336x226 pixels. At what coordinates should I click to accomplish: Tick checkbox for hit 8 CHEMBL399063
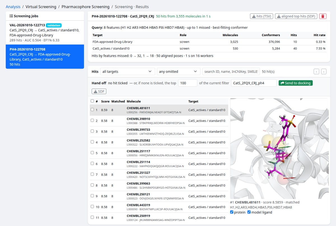pos(92,185)
